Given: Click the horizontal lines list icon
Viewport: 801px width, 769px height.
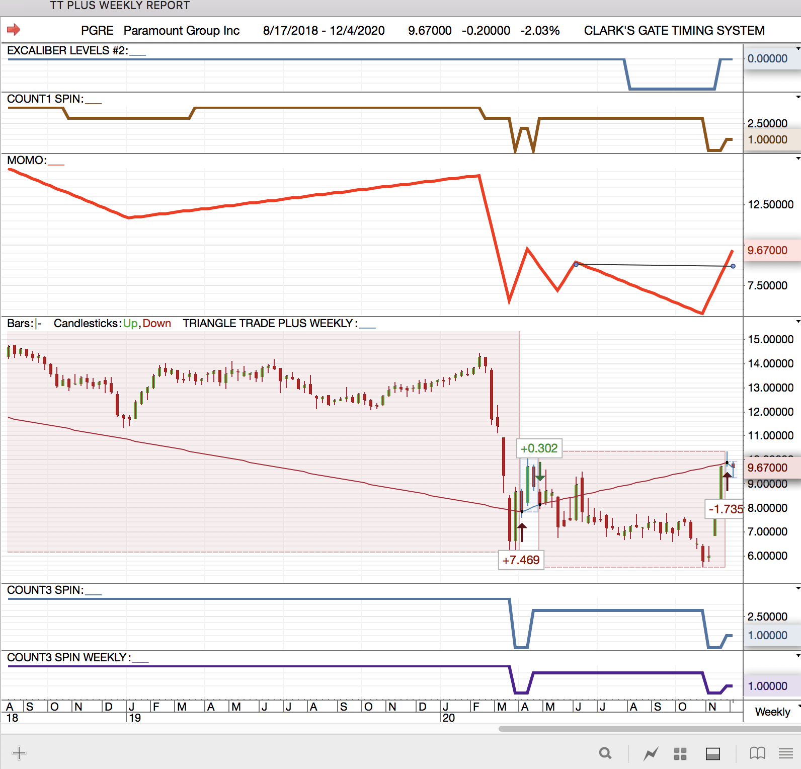Looking at the screenshot, I should (785, 753).
